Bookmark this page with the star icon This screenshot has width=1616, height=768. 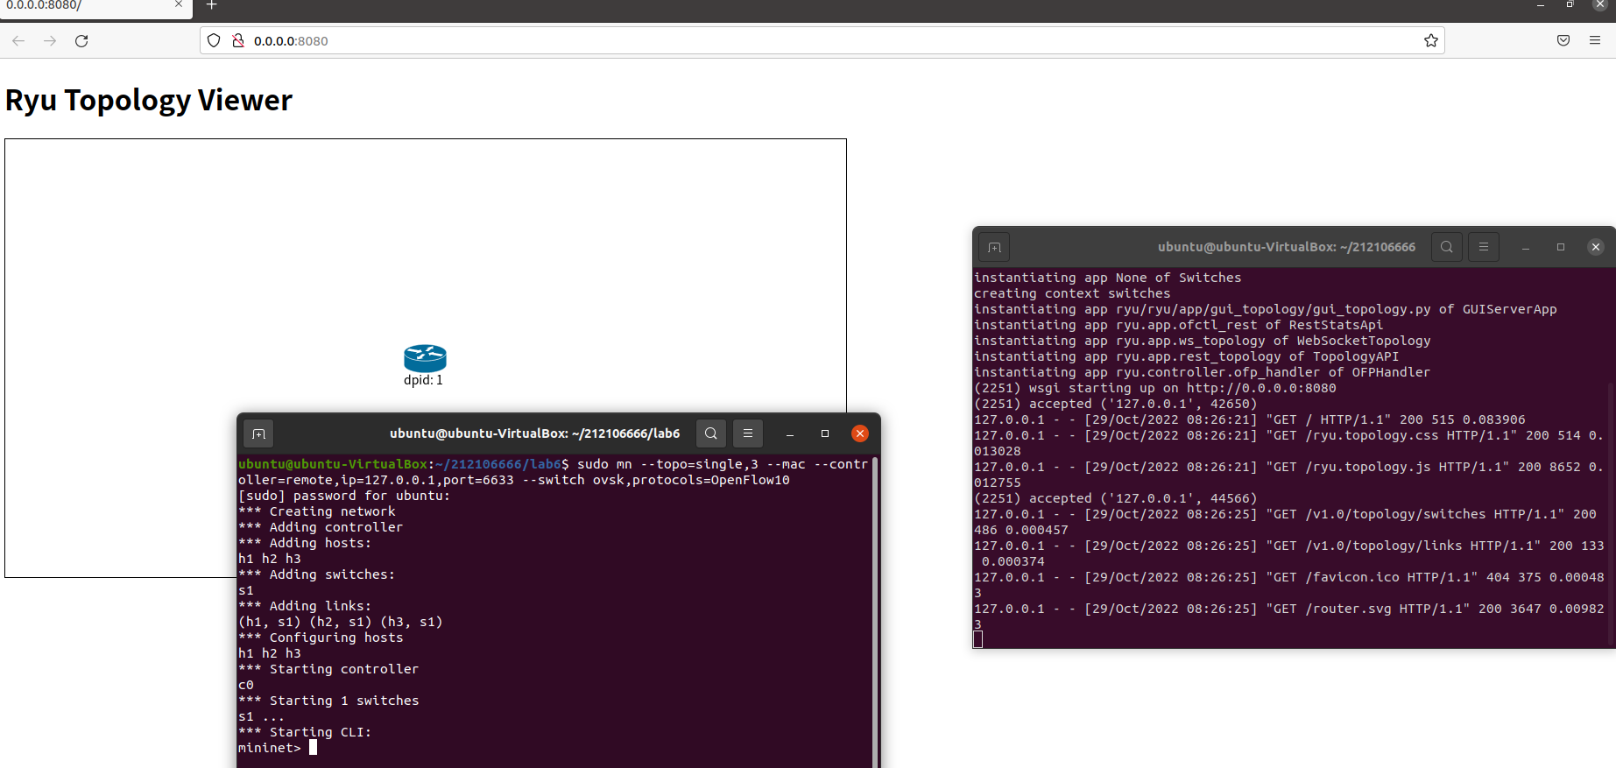pos(1431,41)
